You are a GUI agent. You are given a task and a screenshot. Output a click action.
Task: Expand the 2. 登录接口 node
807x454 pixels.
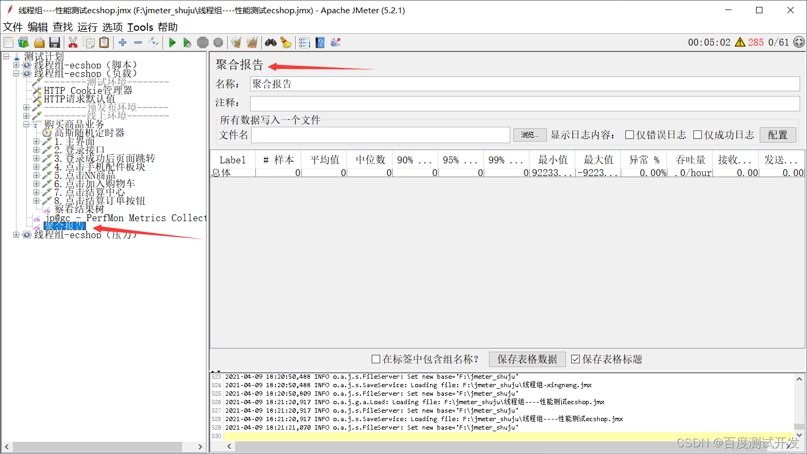pos(36,150)
